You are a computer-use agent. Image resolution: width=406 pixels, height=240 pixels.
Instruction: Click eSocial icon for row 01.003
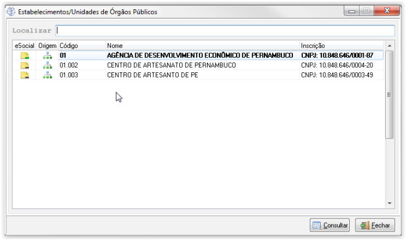24,75
